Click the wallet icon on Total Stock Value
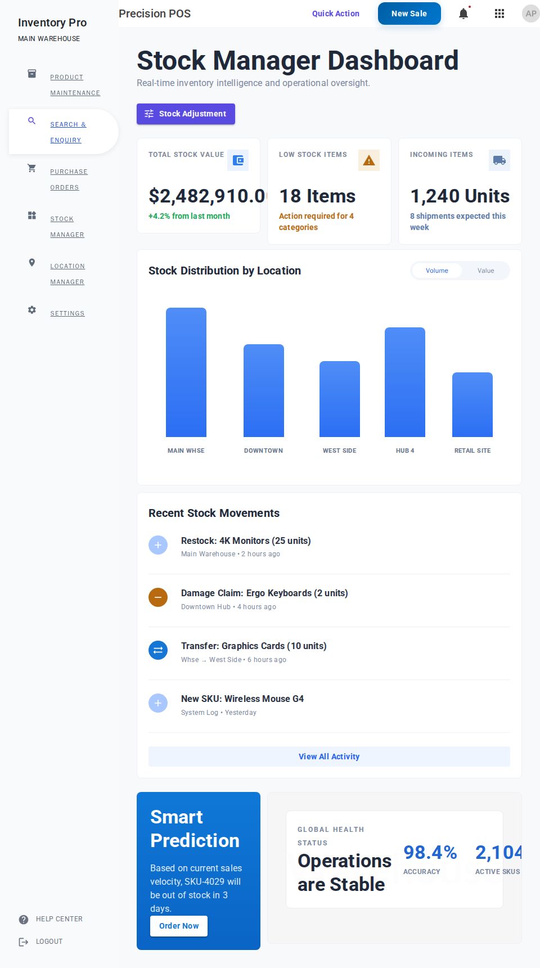Viewport: 540px width, 968px height. point(238,160)
